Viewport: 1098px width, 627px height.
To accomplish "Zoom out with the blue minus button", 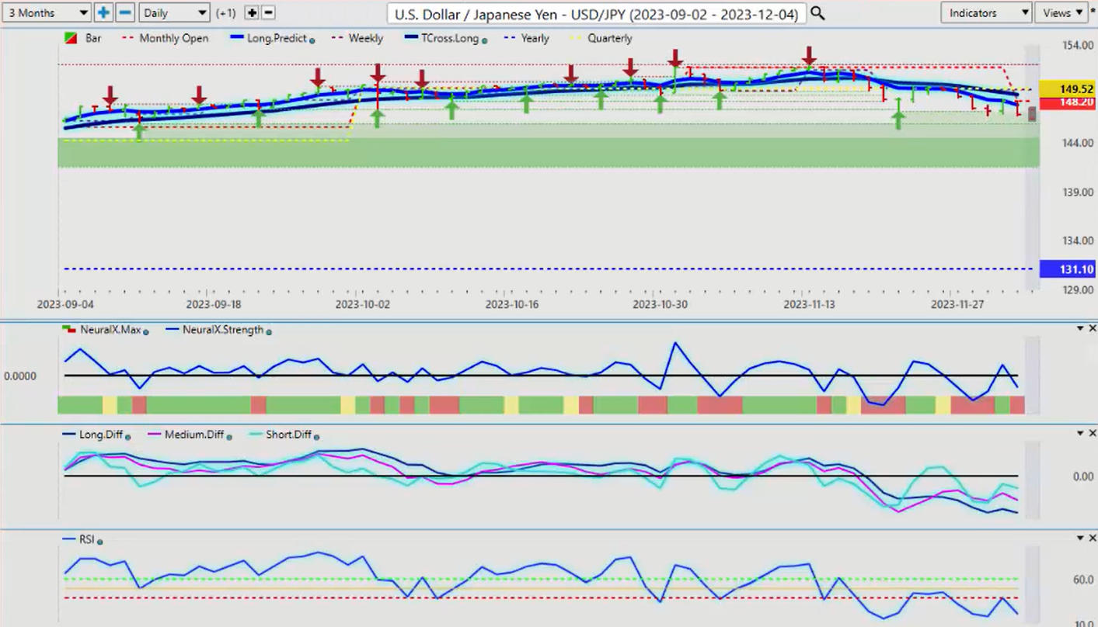I will 125,12.
